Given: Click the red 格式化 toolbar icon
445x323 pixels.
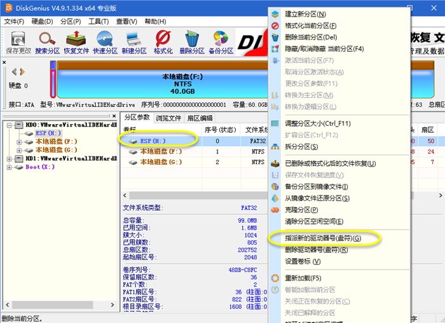Looking at the screenshot, I should pos(163,43).
